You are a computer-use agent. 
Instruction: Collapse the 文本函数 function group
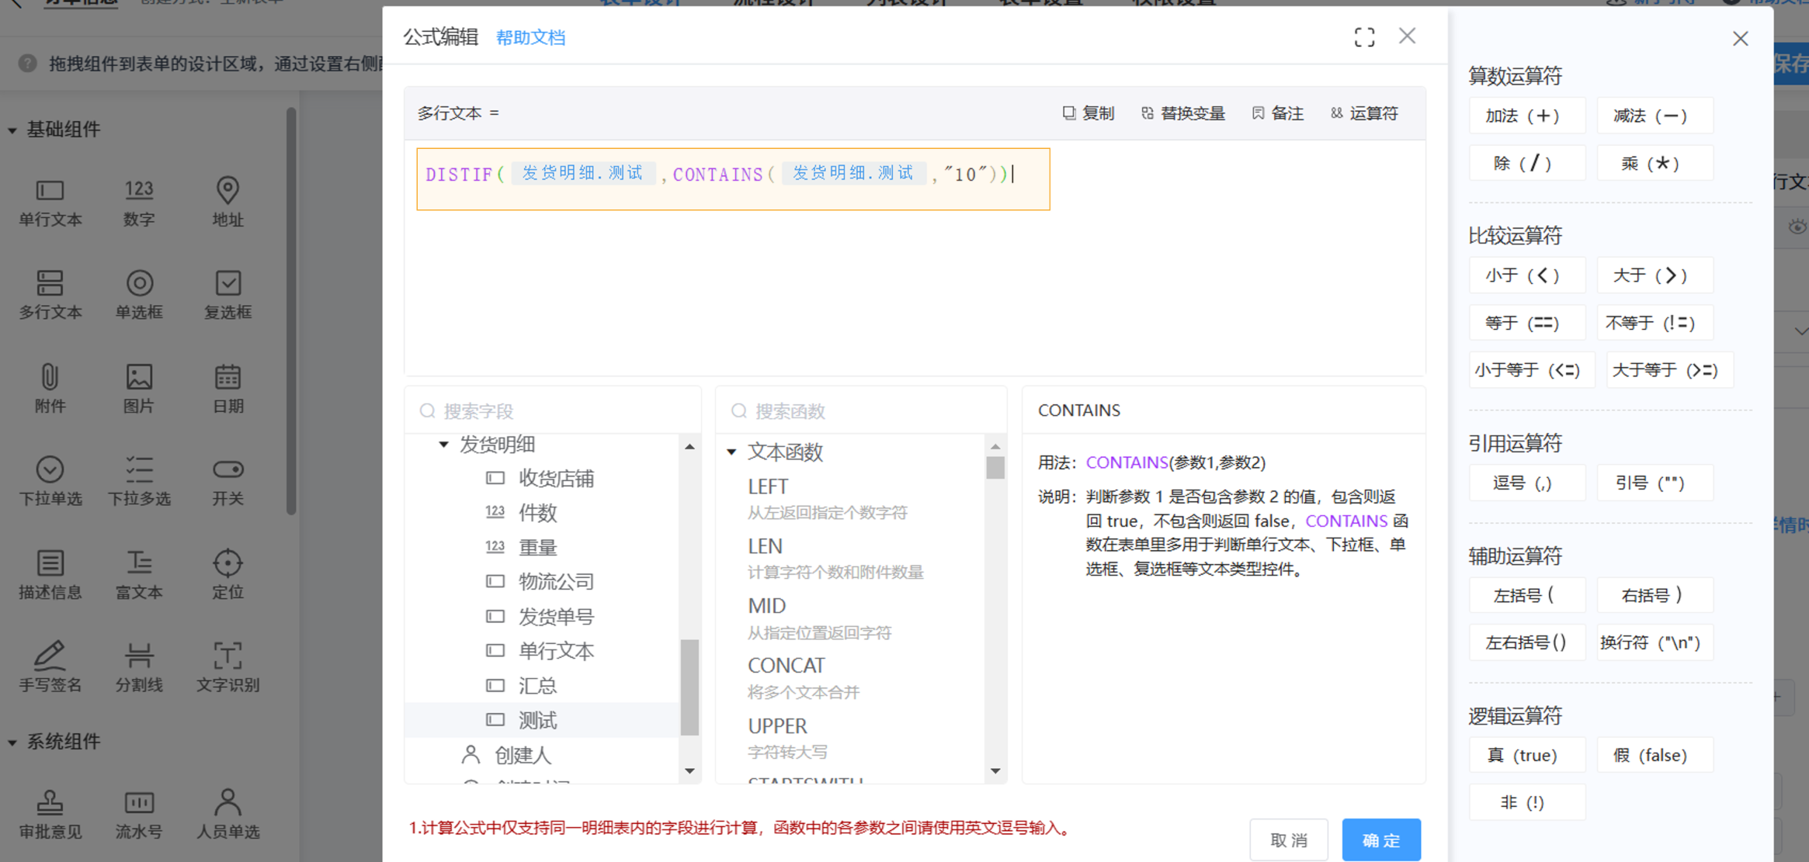pos(731,452)
